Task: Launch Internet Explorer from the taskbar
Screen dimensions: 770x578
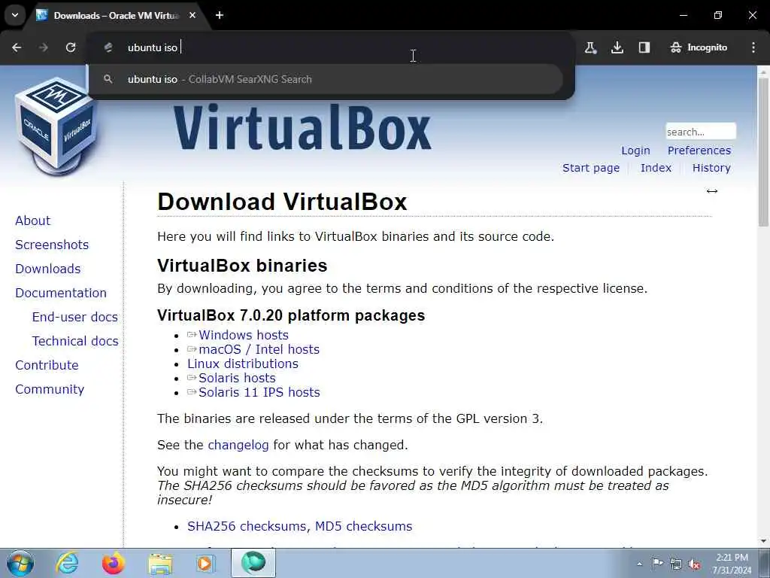Action: coord(67,563)
